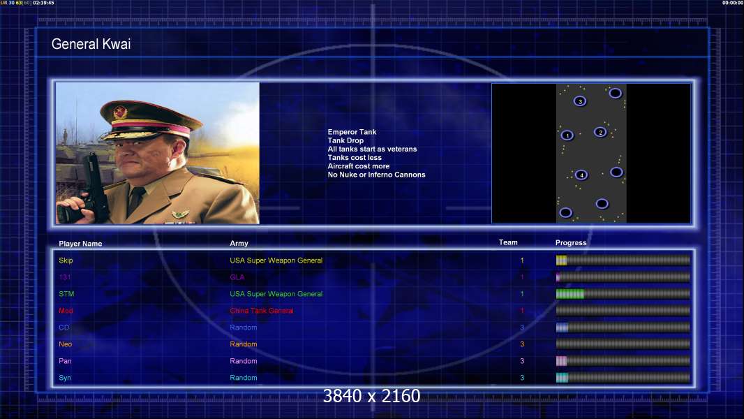Click the "Random" army for Syn

click(244, 378)
